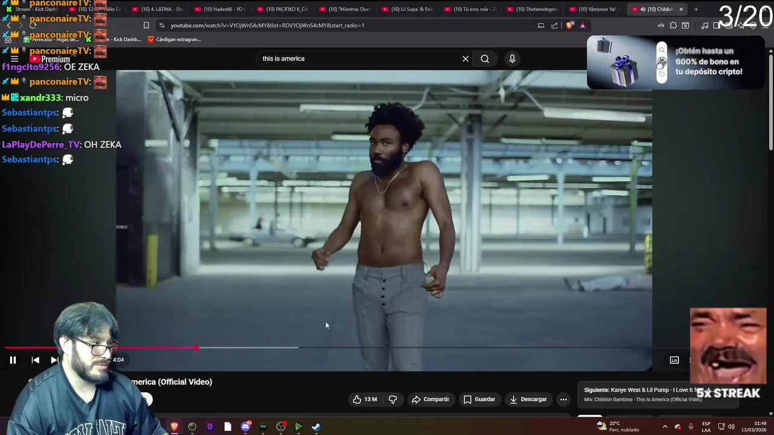The width and height of the screenshot is (774, 435).
Task: Switch to the 'Mientras Duer' tab
Action: (345, 9)
